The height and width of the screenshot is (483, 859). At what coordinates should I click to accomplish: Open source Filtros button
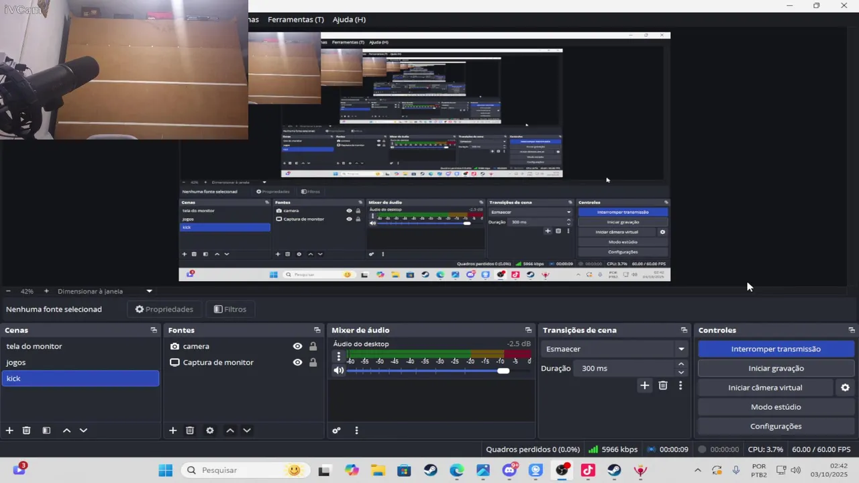pyautogui.click(x=230, y=309)
